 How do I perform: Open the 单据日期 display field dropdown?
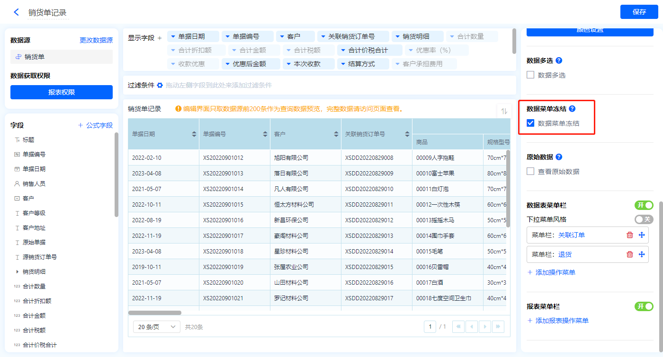[x=173, y=36]
